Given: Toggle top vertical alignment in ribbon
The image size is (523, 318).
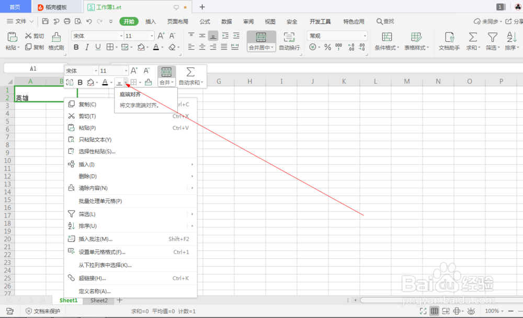Looking at the screenshot, I should 191,36.
